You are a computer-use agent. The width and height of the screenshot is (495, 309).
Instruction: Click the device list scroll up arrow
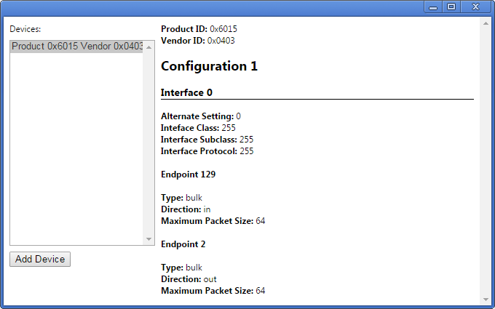pyautogui.click(x=149, y=47)
